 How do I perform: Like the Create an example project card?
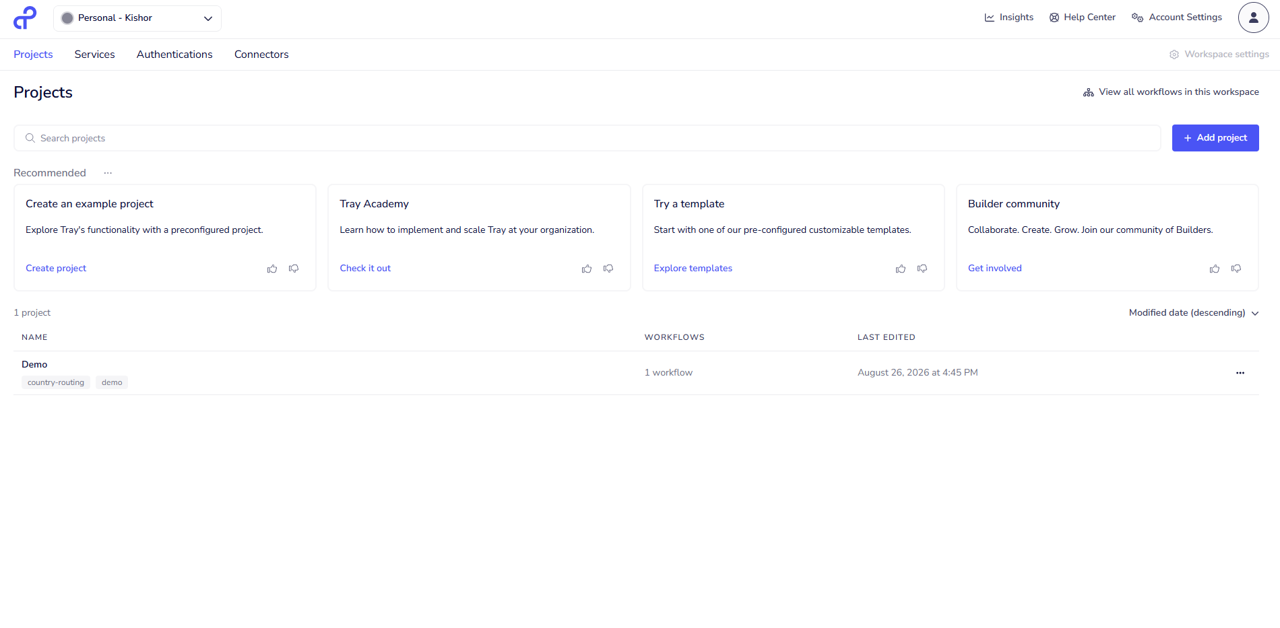click(x=272, y=269)
